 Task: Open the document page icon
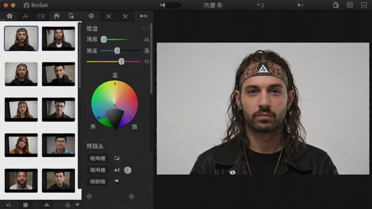click(71, 16)
